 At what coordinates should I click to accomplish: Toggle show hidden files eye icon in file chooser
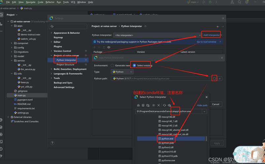(x=169, y=105)
